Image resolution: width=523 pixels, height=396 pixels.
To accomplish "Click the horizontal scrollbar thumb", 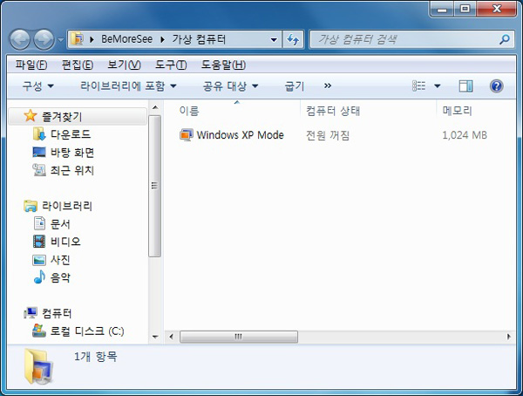I will 239,337.
